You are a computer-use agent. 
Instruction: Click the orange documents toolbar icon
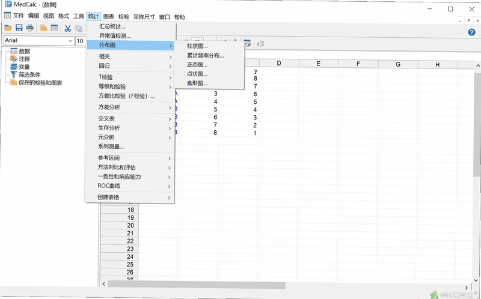[x=43, y=28]
